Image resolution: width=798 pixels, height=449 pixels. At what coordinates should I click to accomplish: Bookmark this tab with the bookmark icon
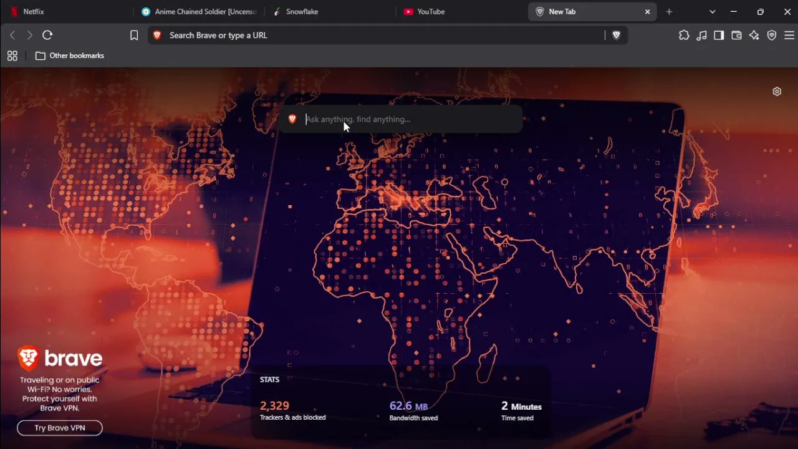(134, 36)
